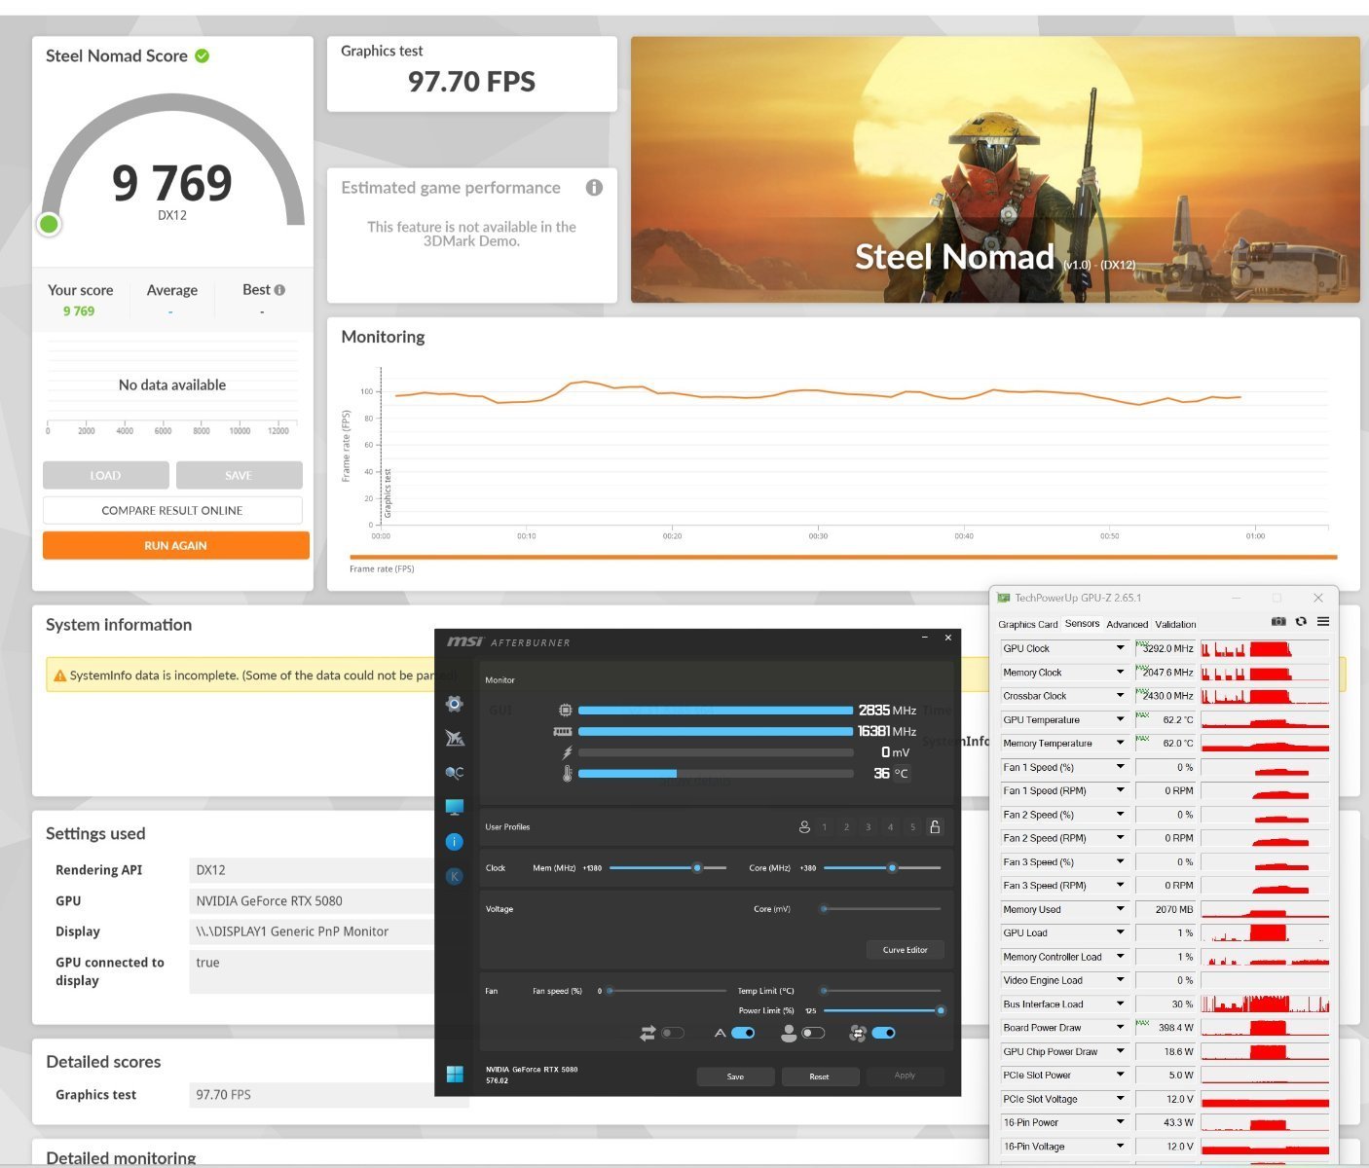
Task: Click the info icon beside Best score
Action: click(x=279, y=290)
